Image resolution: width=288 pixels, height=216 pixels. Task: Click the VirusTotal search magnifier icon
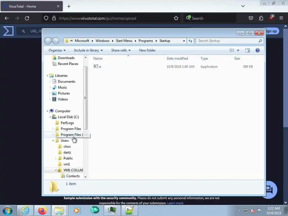pos(24,31)
